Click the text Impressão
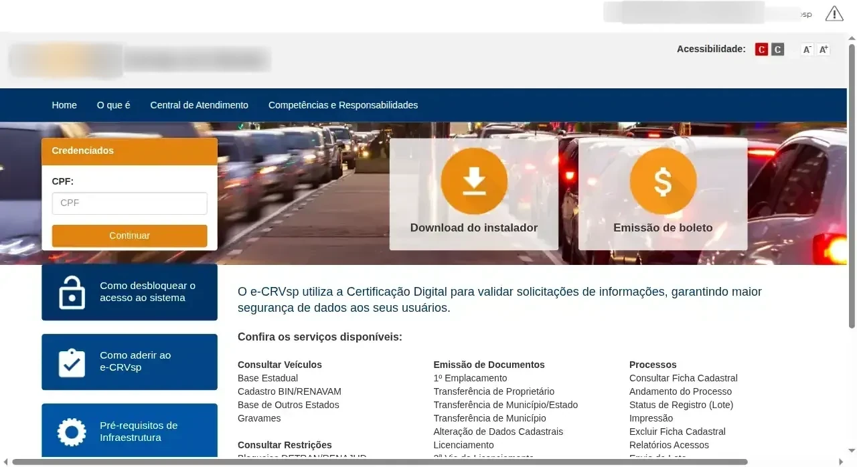This screenshot has width=857, height=467. point(651,418)
